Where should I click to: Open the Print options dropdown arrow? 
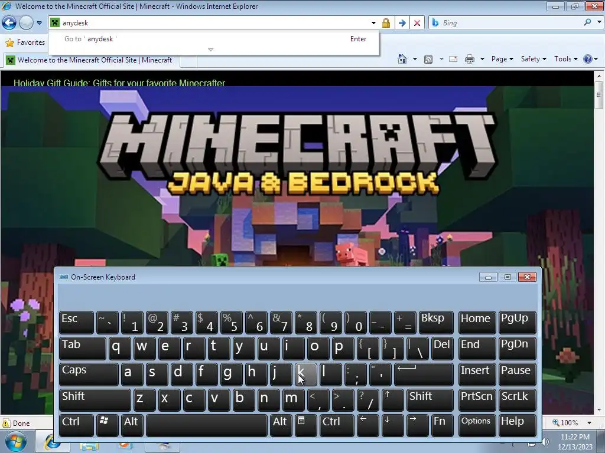point(482,60)
